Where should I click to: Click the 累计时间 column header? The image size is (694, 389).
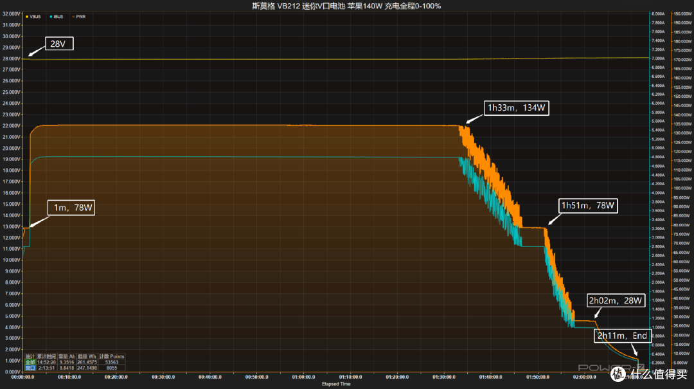[x=46, y=357]
